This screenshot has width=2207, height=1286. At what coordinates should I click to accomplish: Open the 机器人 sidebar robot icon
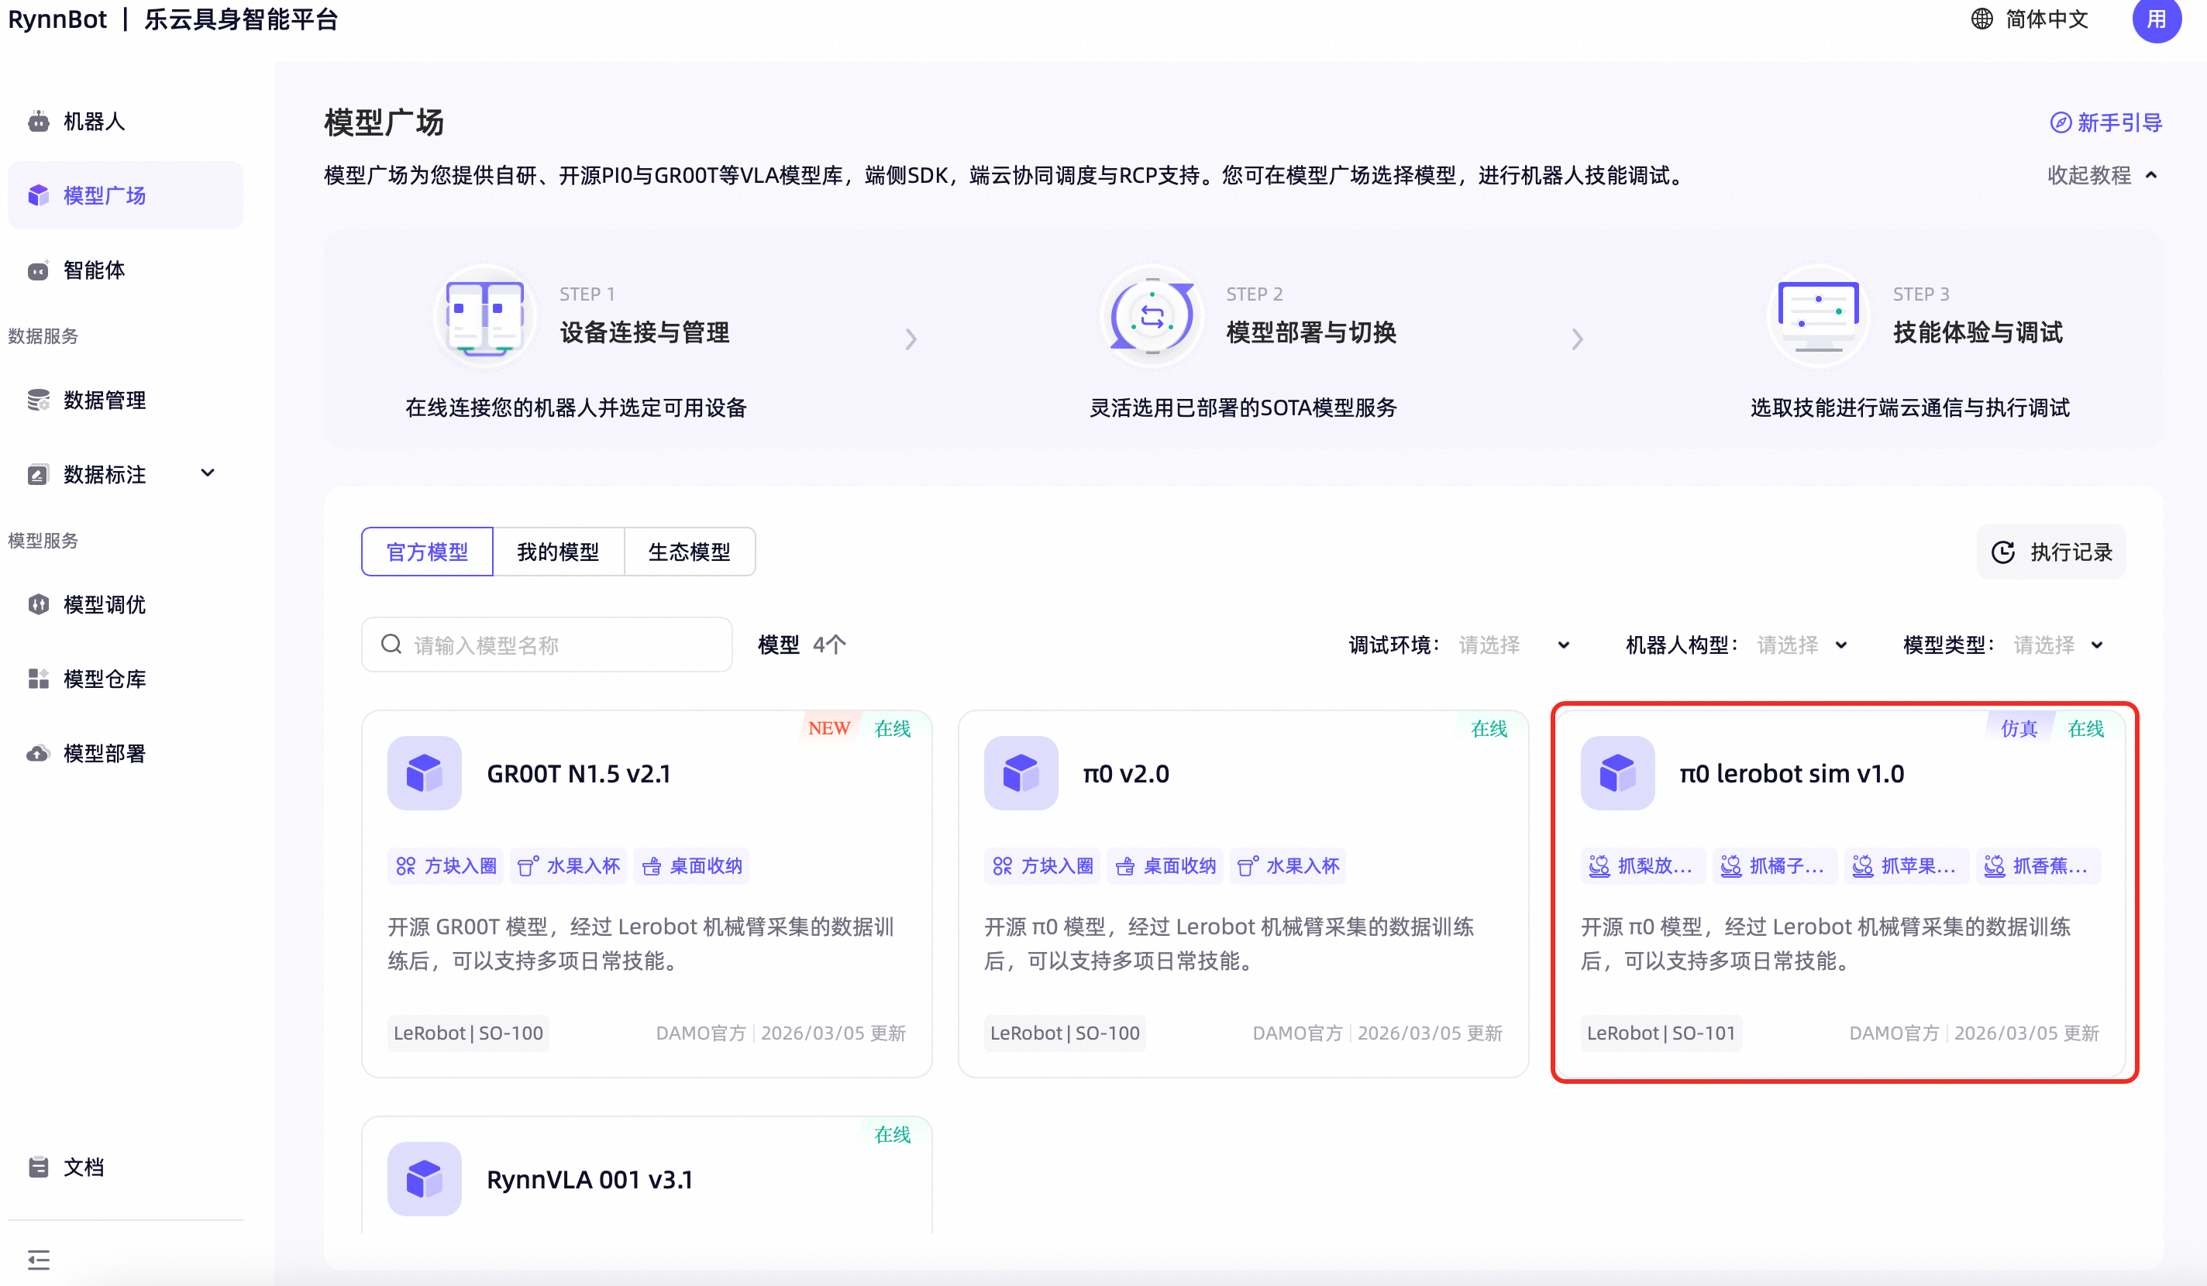point(38,121)
